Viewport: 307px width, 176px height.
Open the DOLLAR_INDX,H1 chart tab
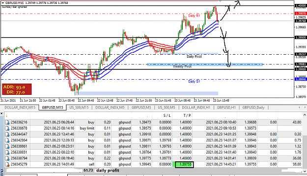point(196,108)
